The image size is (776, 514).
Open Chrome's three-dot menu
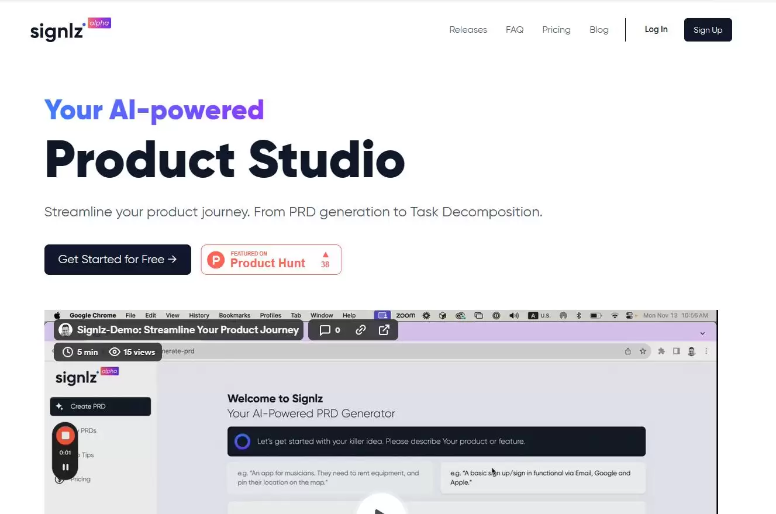pos(706,351)
